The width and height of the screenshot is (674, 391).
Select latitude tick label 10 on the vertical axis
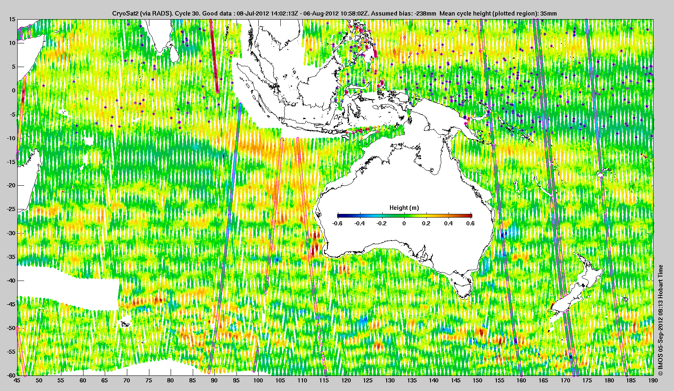pyautogui.click(x=13, y=43)
